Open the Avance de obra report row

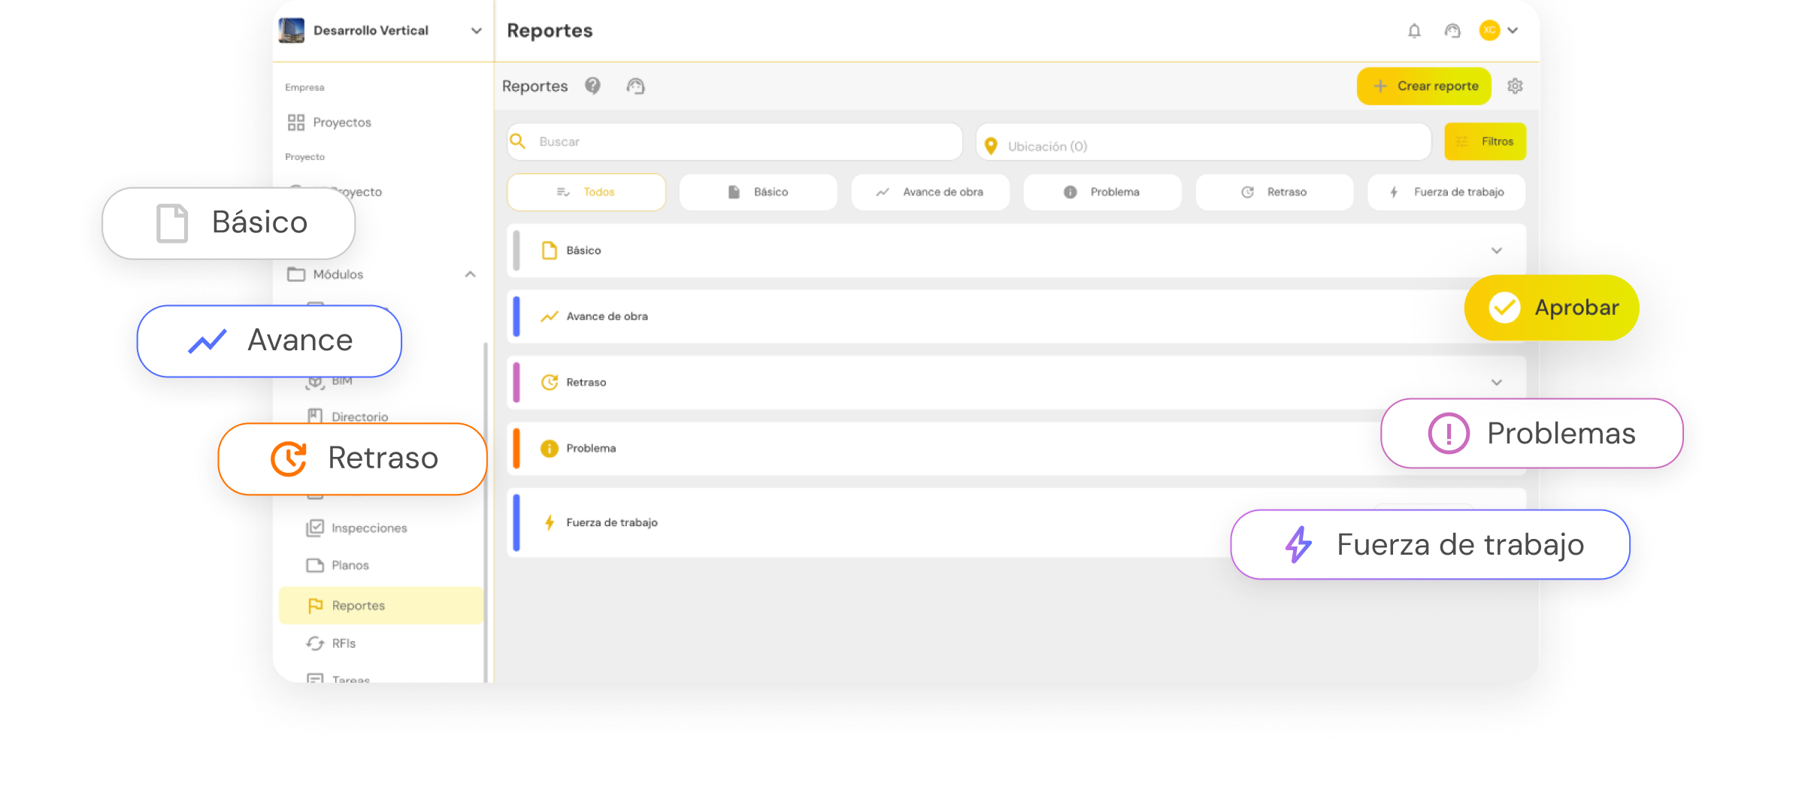1016,316
